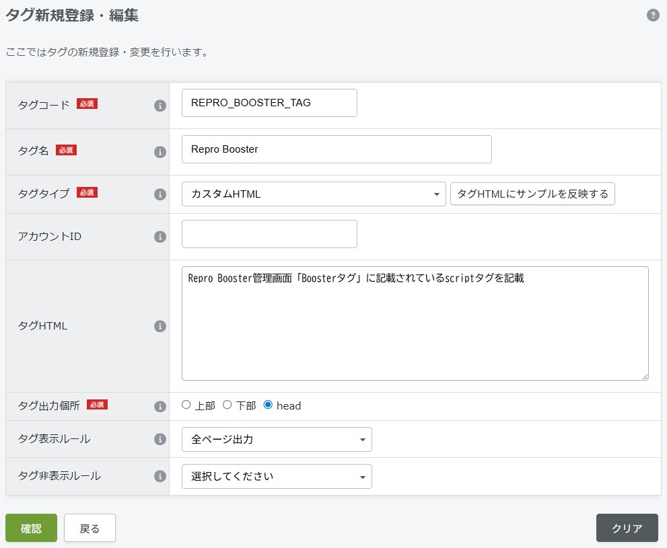The width and height of the screenshot is (667, 548).
Task: Show info icon for タグタイプ
Action: (160, 194)
